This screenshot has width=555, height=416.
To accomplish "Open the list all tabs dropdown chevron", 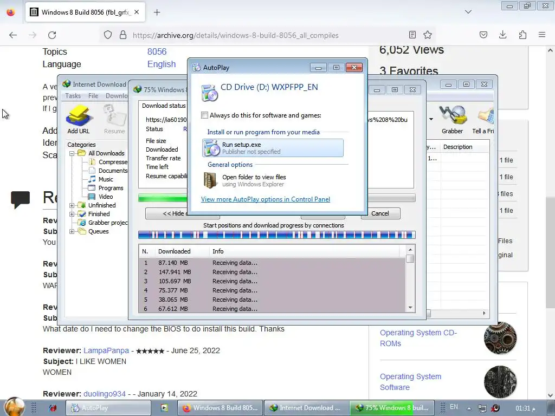I will pyautogui.click(x=468, y=12).
